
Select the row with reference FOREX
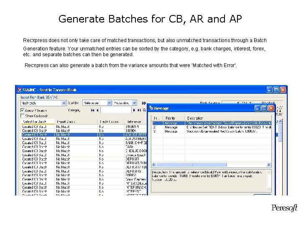point(84,175)
